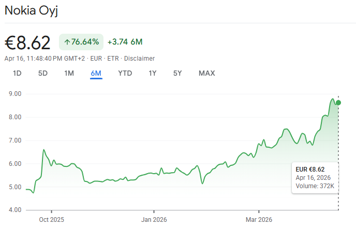Click the €8.62 headline price
Screen dimensions: 356x226
pyautogui.click(x=27, y=43)
